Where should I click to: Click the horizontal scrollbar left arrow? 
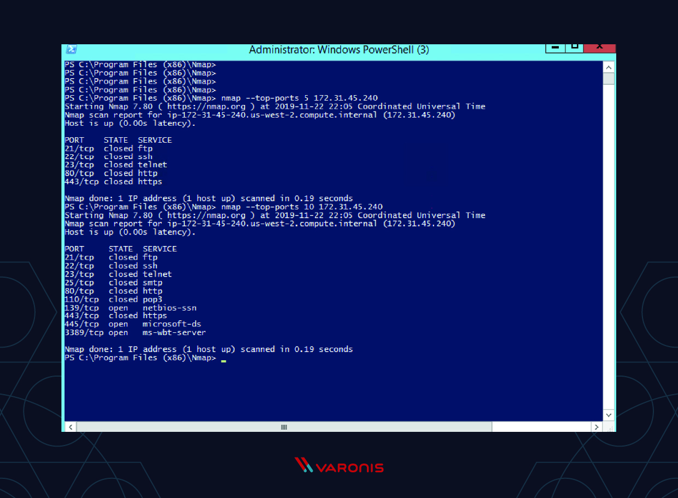click(x=71, y=427)
